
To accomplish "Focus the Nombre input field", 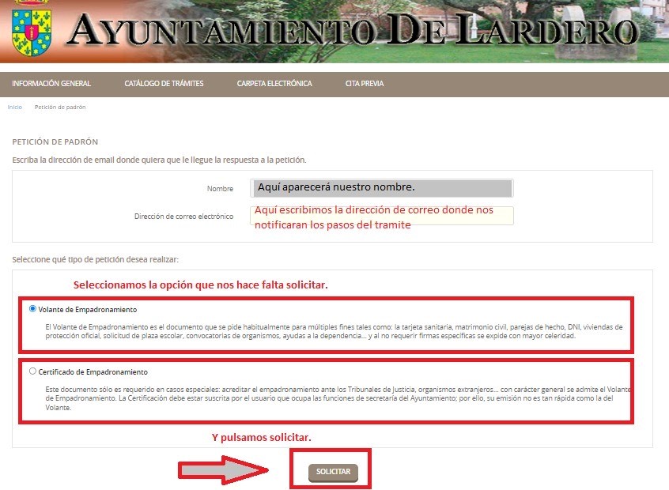I will pyautogui.click(x=382, y=188).
